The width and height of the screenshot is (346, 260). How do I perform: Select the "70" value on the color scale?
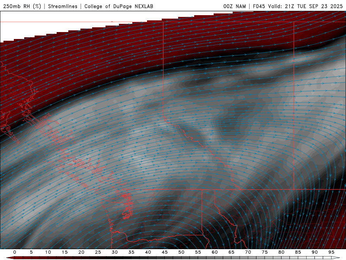248,252
